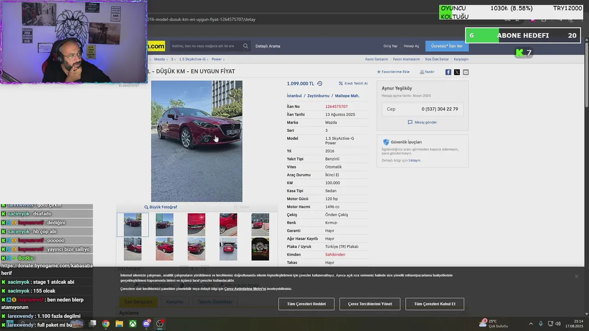This screenshot has height=331, width=589.
Task: Click the main red Mazda photo
Action: (196, 141)
